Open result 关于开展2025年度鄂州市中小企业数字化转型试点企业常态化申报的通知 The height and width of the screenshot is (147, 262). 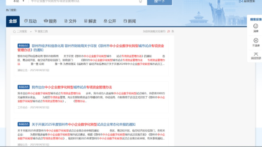click(84, 124)
